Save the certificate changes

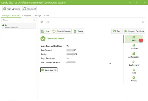pyautogui.click(x=45, y=31)
